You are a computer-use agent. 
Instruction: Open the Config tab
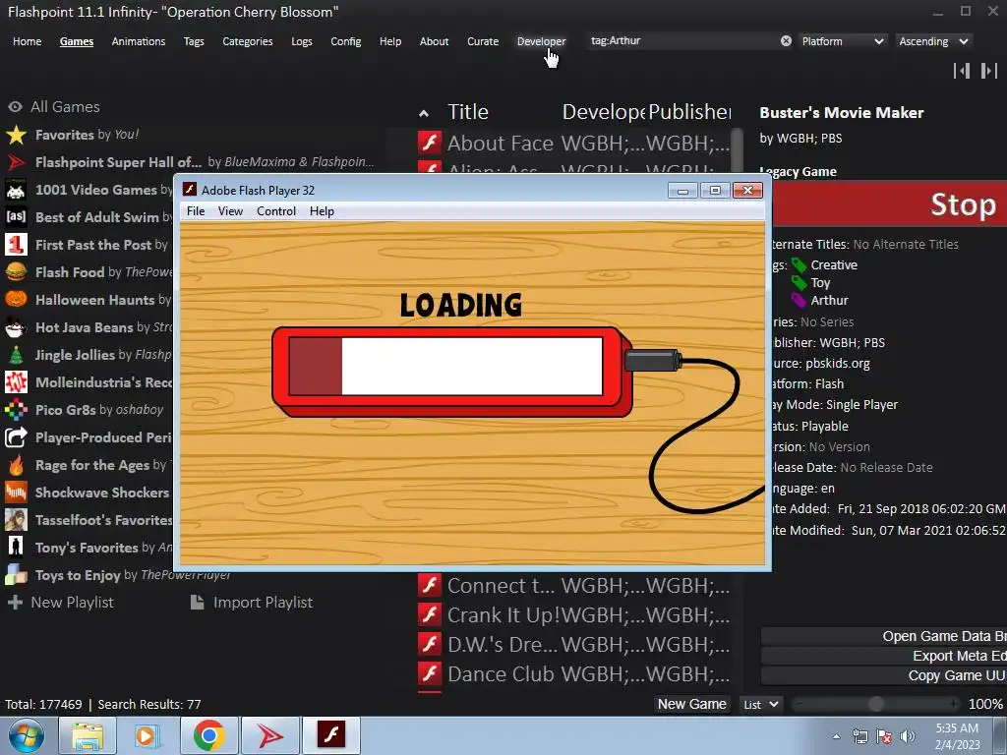pos(345,41)
